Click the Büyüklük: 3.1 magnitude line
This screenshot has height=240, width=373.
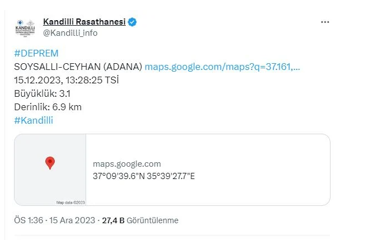pyautogui.click(x=42, y=93)
